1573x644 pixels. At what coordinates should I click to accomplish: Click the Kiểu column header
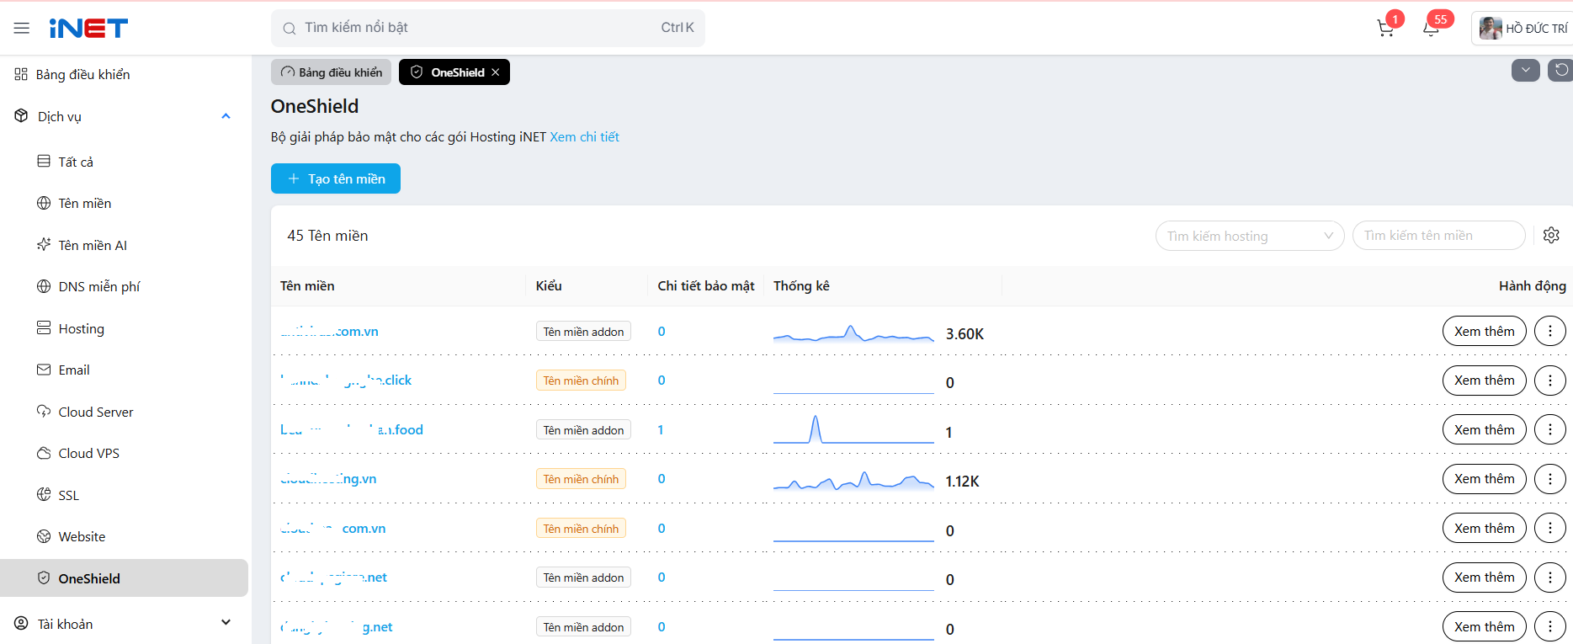tap(549, 286)
